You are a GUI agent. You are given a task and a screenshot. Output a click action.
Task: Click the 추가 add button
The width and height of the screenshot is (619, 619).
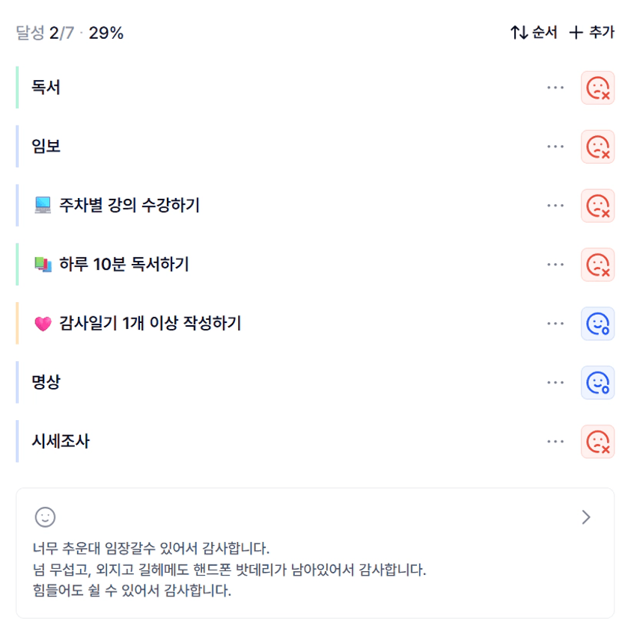click(591, 33)
